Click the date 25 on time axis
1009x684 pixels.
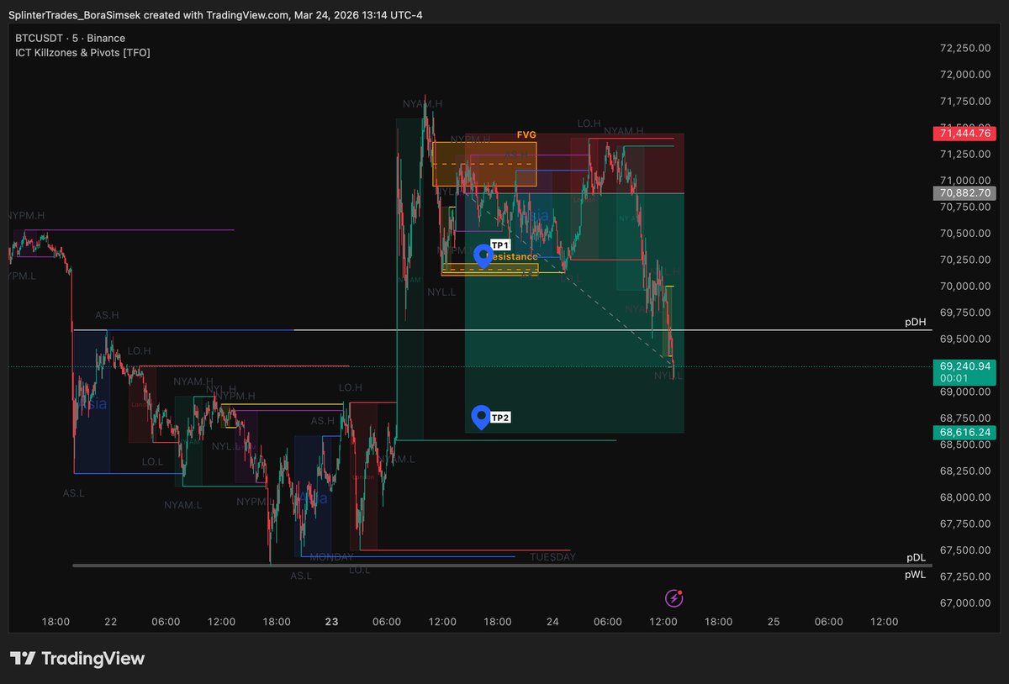(774, 622)
